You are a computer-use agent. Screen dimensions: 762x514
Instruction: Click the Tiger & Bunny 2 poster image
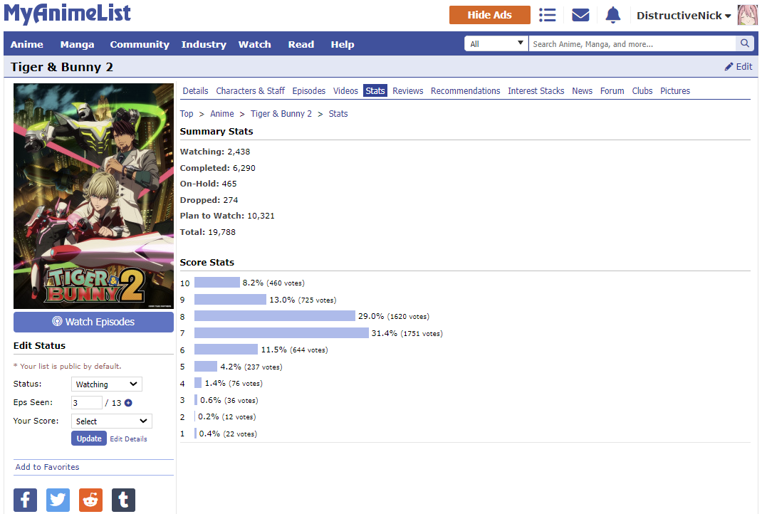tap(93, 196)
